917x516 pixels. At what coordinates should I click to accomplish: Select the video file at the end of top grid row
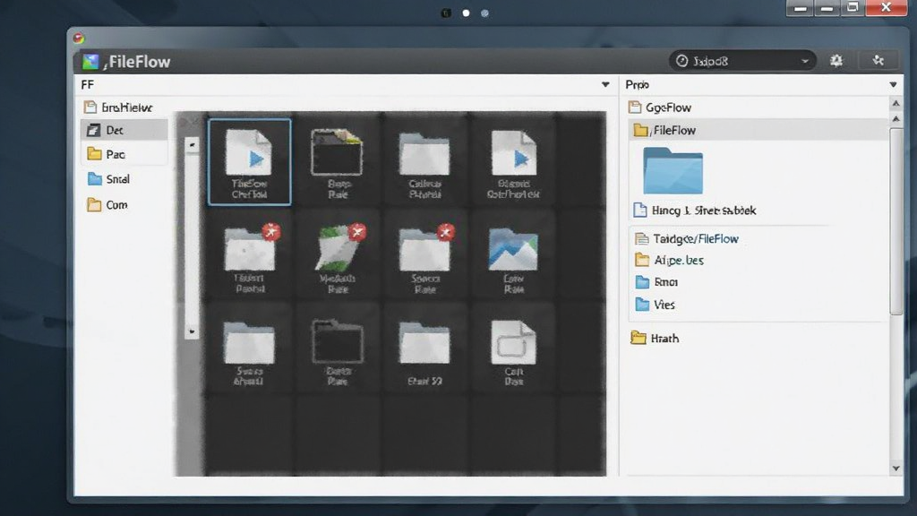513,162
